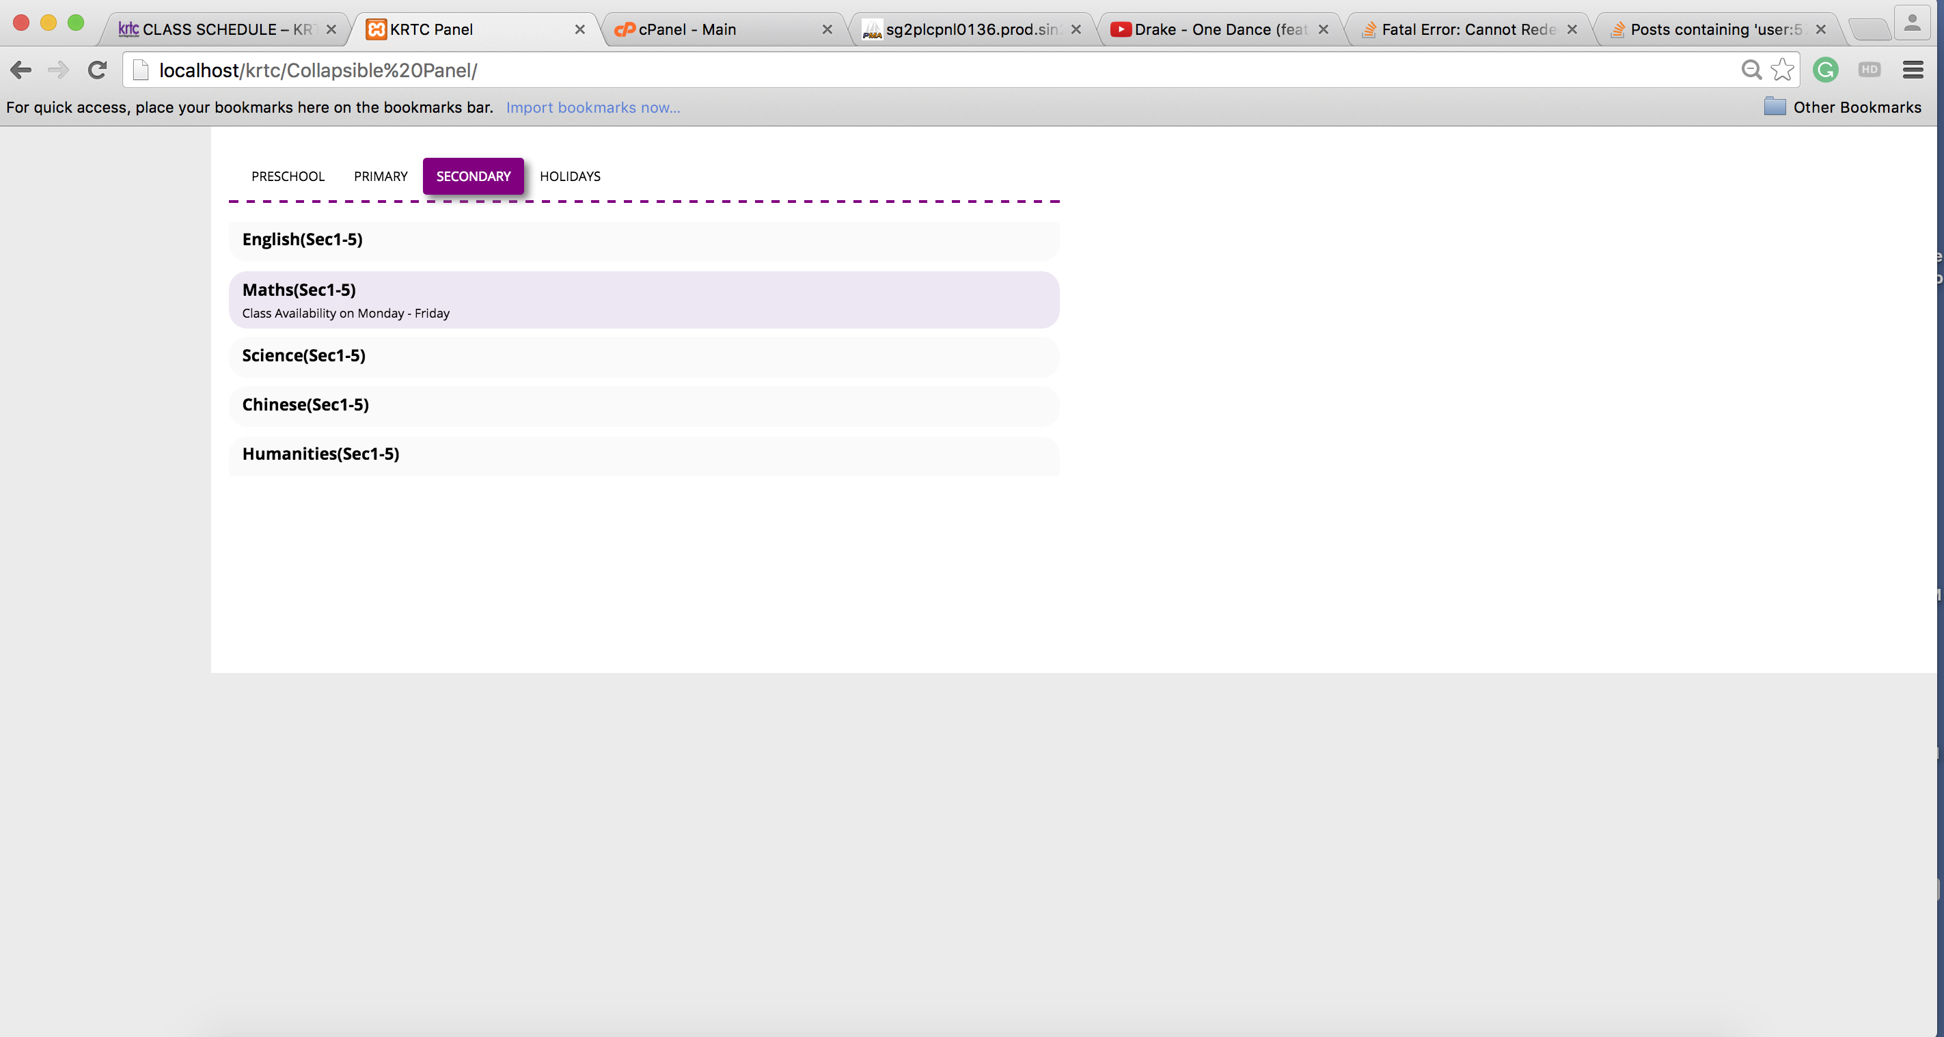Close the Drake - One Dance tab
Image resolution: width=1944 pixels, height=1037 pixels.
1324,29
